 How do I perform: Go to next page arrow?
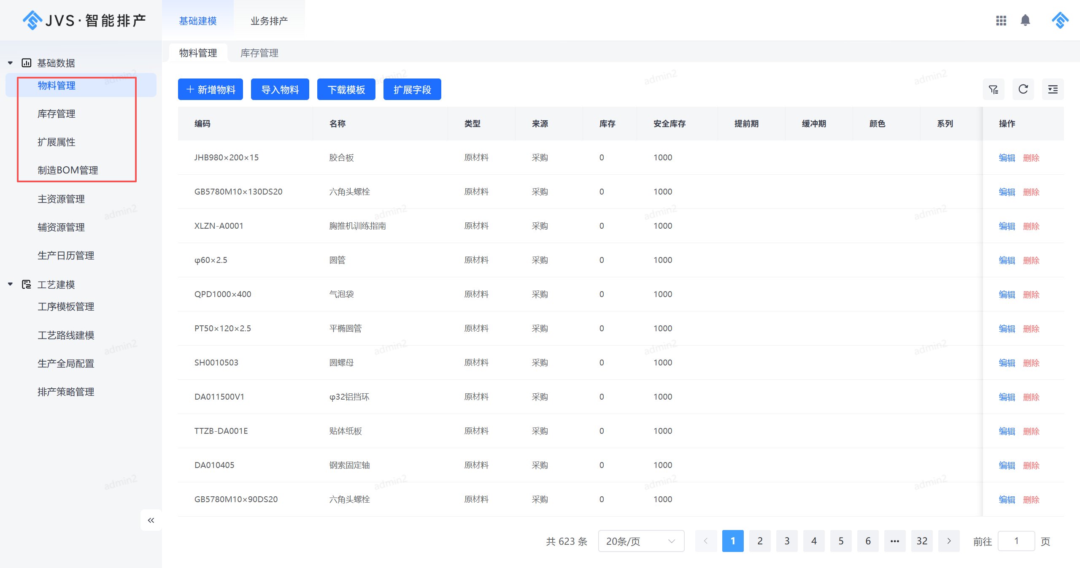(x=949, y=541)
